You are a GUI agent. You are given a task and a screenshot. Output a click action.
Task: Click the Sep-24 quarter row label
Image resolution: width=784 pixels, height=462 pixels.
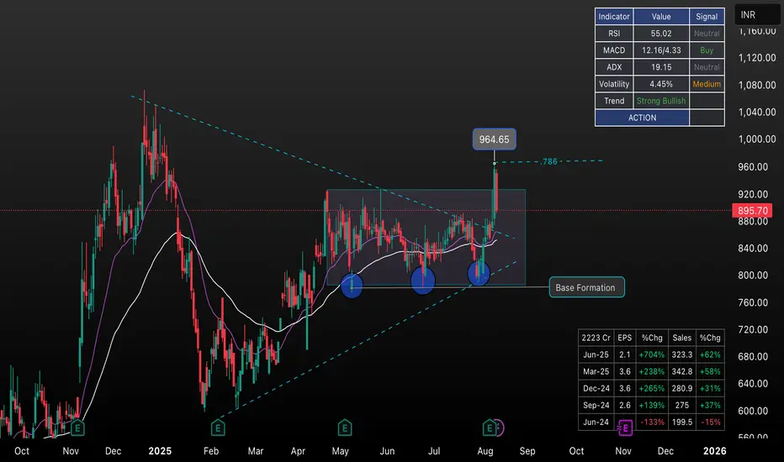[x=596, y=405]
